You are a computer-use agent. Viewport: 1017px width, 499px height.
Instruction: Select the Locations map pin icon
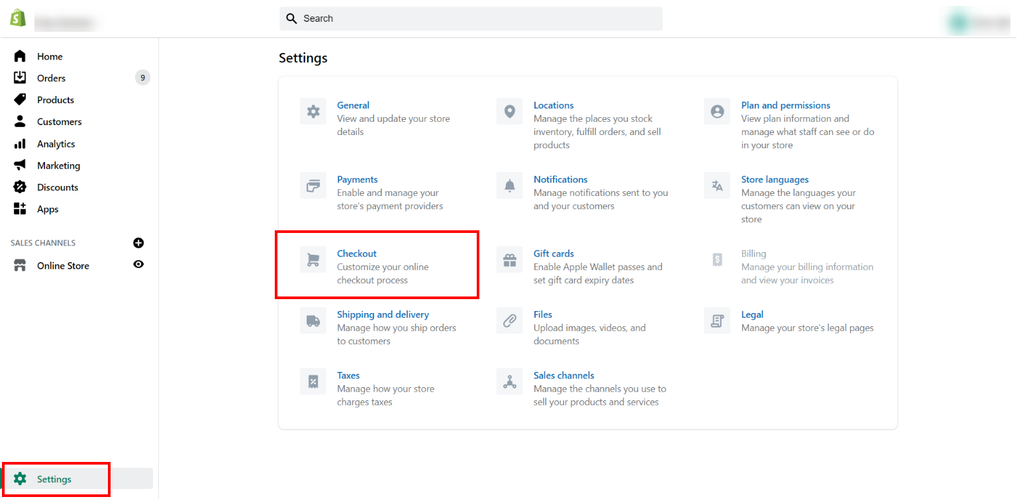coord(509,111)
